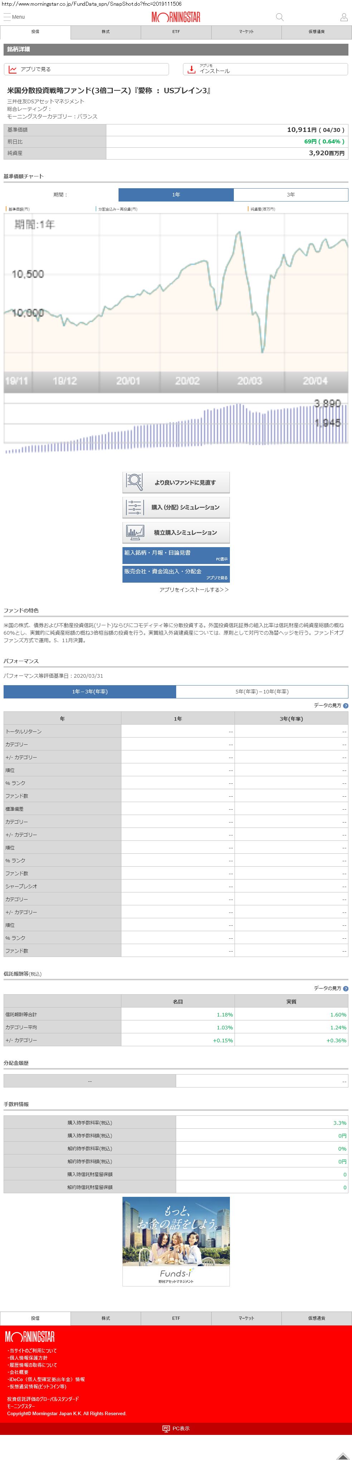Open 販売会社・資金流出入・分配金 button

coord(176,574)
